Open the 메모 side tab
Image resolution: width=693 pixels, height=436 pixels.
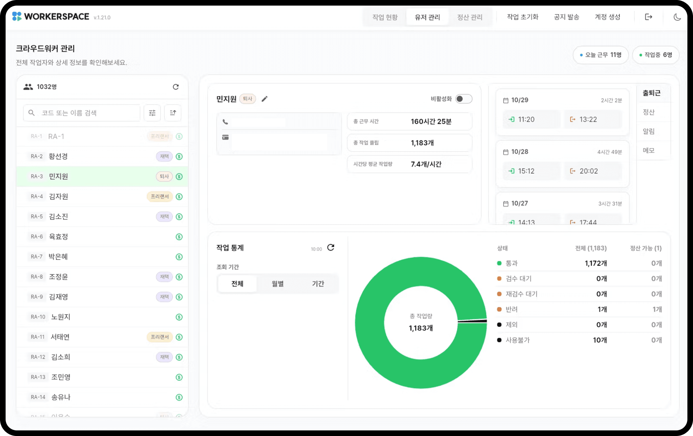click(649, 151)
